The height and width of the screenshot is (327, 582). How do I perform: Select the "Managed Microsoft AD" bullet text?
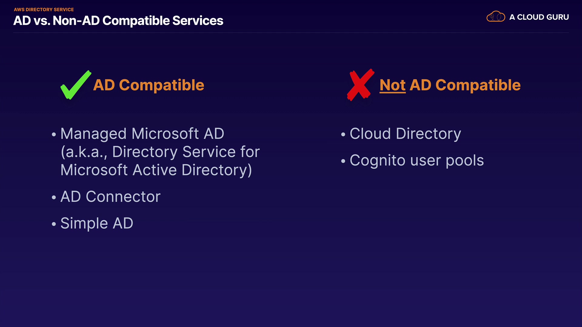point(142,134)
